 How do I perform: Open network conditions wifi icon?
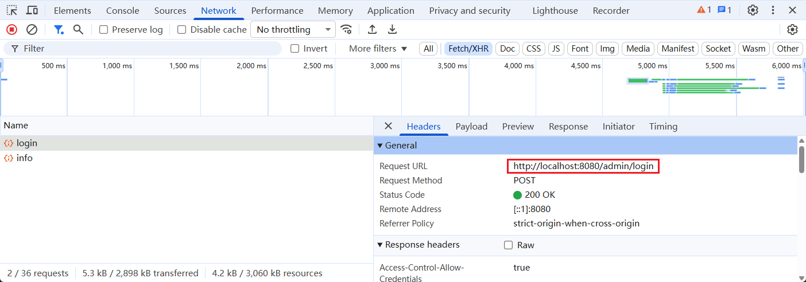pyautogui.click(x=346, y=30)
